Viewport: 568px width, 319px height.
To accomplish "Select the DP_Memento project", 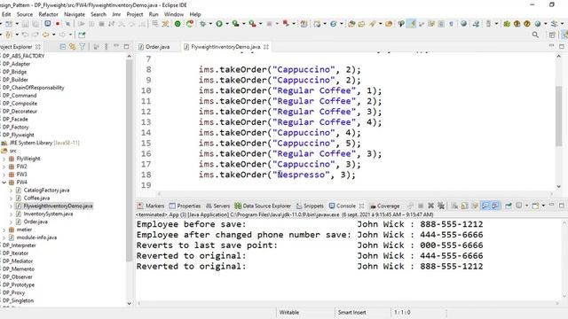I will (18, 269).
